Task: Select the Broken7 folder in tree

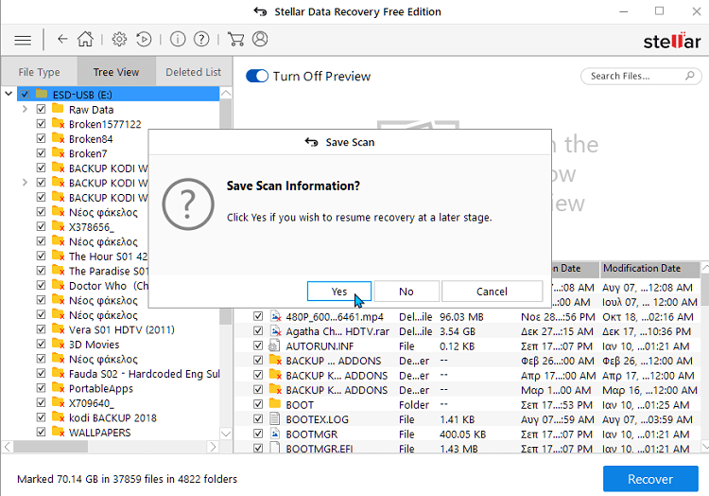Action: 88,153
